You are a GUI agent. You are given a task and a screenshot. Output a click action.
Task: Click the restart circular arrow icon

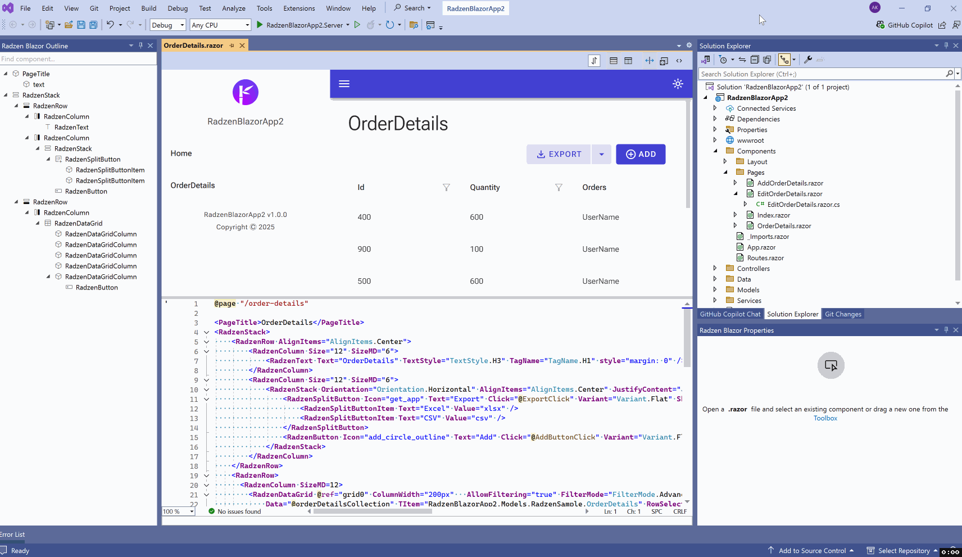(x=390, y=25)
